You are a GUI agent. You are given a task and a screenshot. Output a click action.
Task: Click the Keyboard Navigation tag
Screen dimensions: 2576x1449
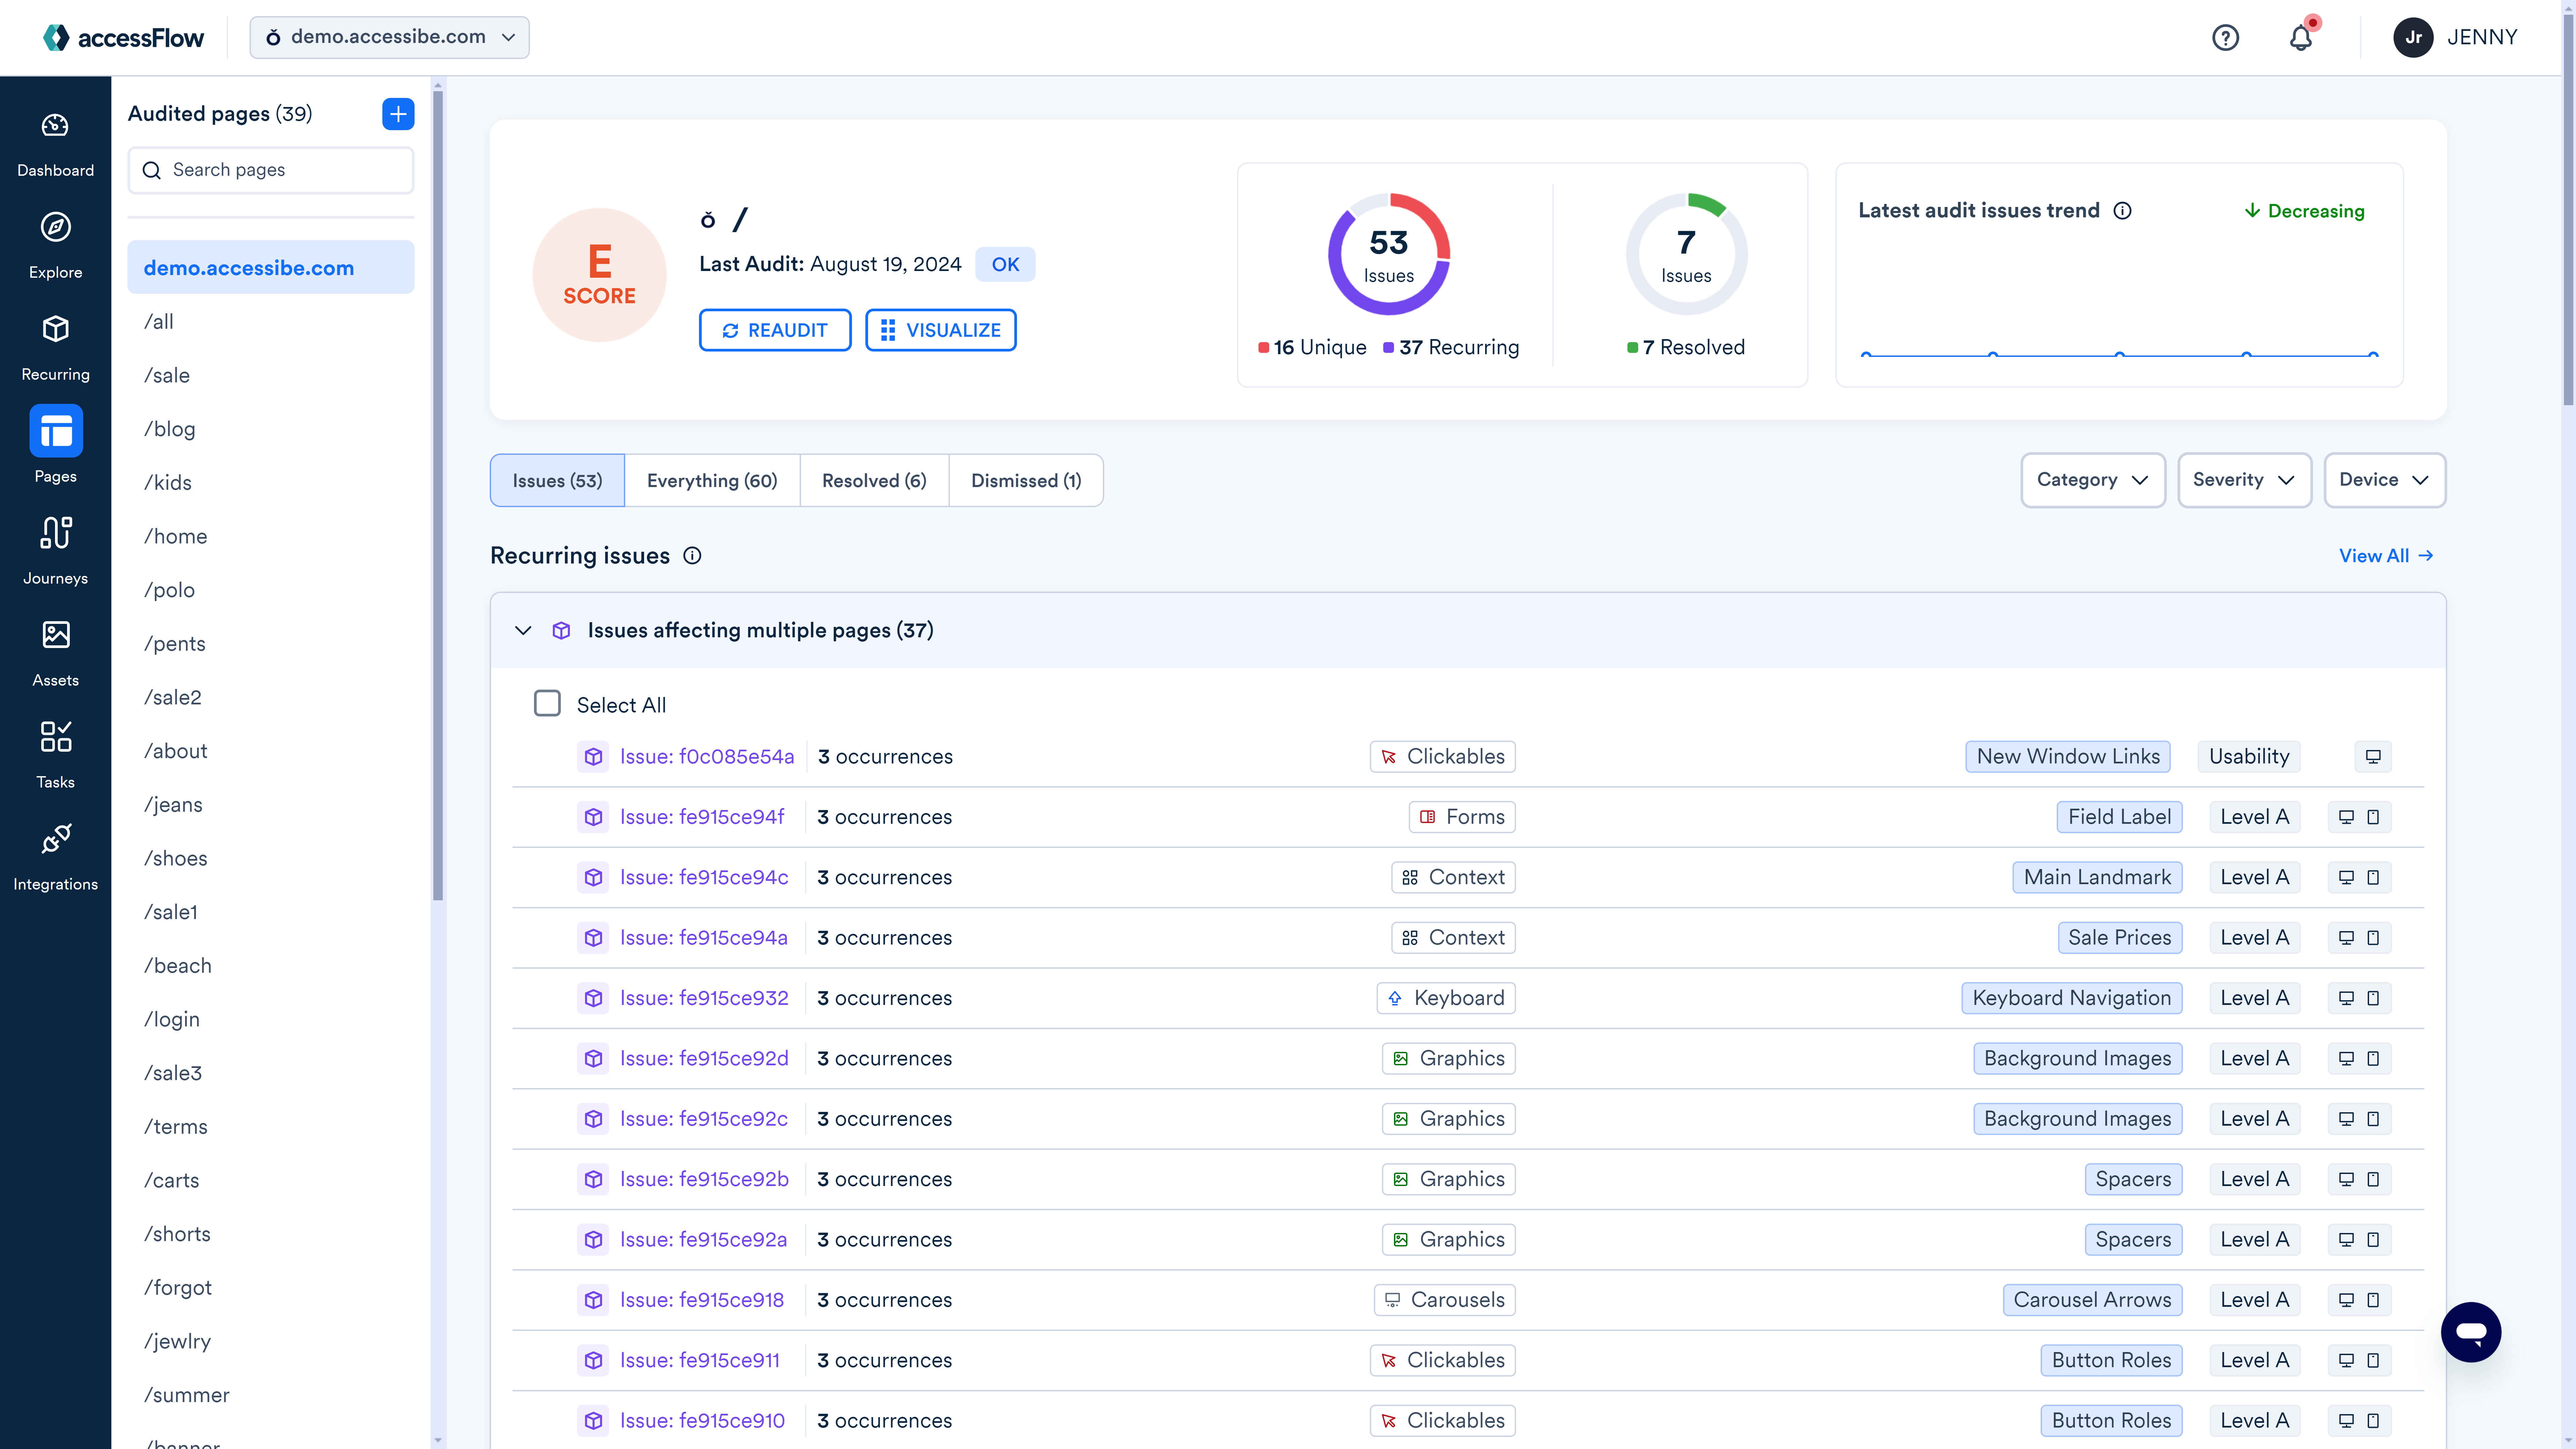(x=2072, y=998)
